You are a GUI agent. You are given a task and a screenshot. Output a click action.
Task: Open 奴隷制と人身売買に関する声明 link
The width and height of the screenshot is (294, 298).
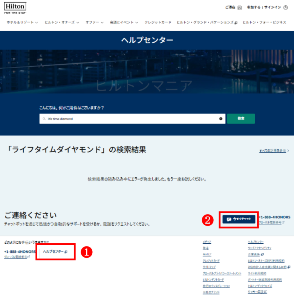(x=267, y=267)
